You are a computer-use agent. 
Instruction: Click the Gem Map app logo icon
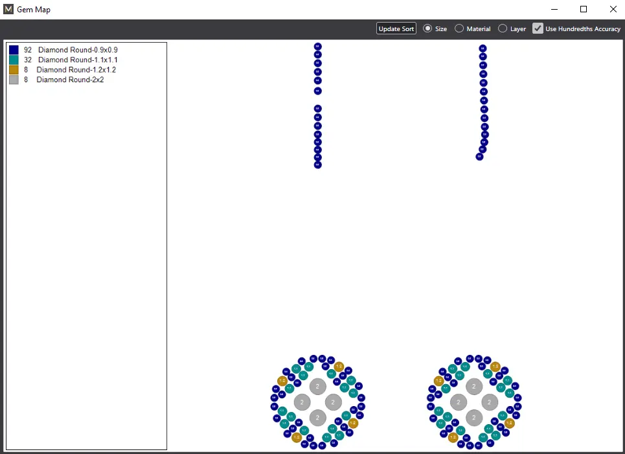[x=8, y=10]
